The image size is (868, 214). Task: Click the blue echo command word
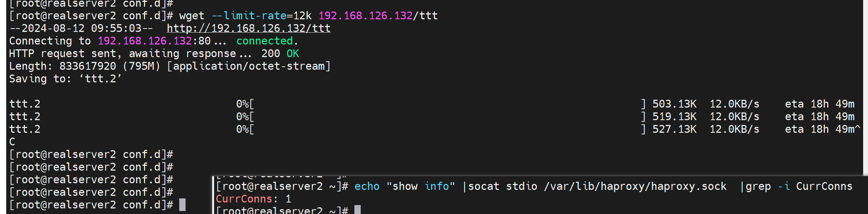367,187
